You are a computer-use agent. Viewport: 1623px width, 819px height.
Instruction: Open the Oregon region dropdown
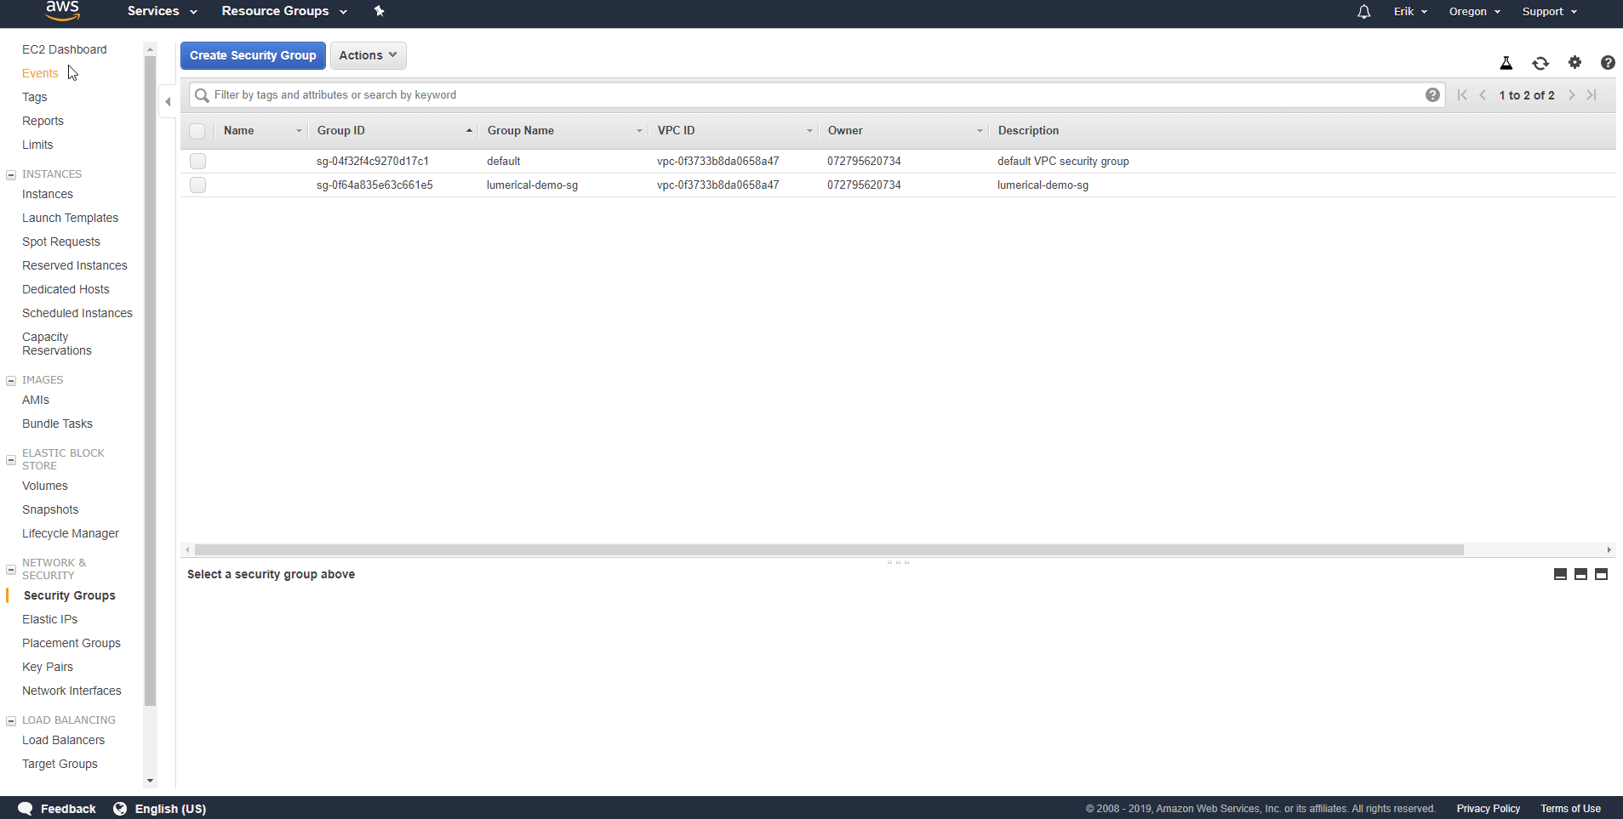coord(1474,11)
